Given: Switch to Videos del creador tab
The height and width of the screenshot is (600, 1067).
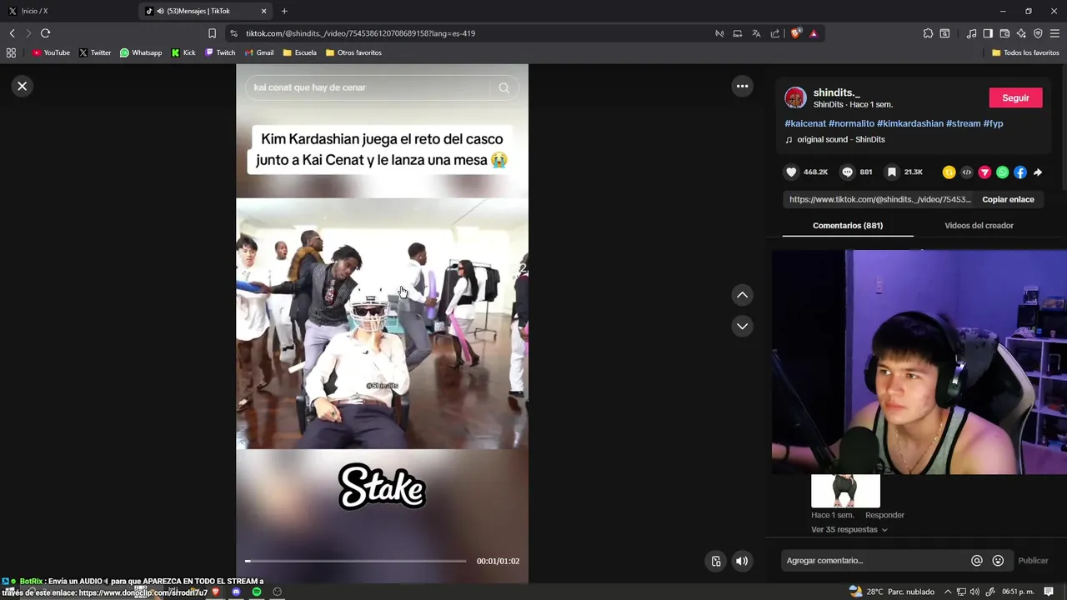Looking at the screenshot, I should (x=979, y=225).
